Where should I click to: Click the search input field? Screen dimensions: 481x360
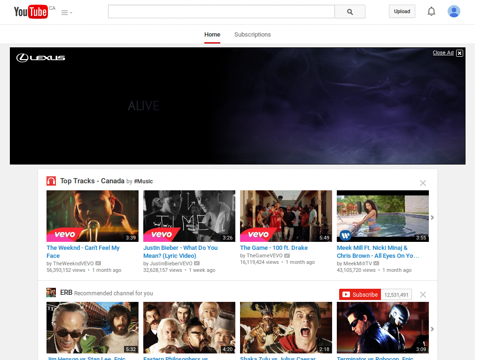tap(221, 12)
